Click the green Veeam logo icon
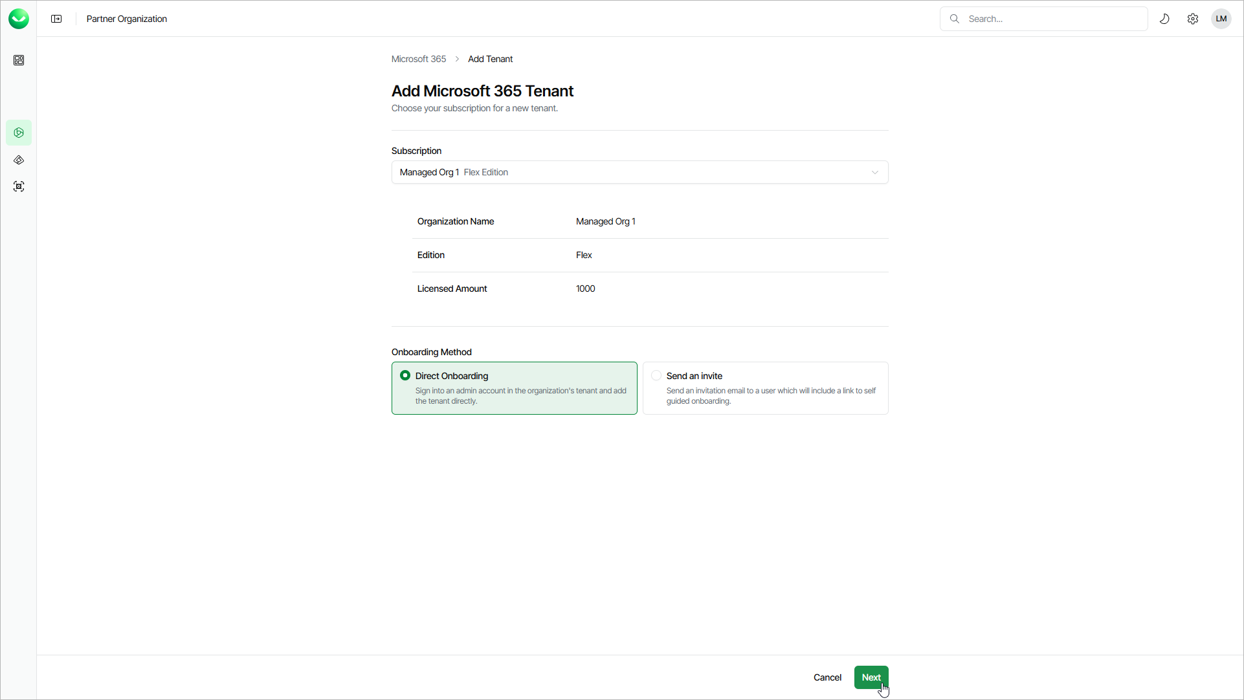Viewport: 1244px width, 700px height. [x=19, y=19]
